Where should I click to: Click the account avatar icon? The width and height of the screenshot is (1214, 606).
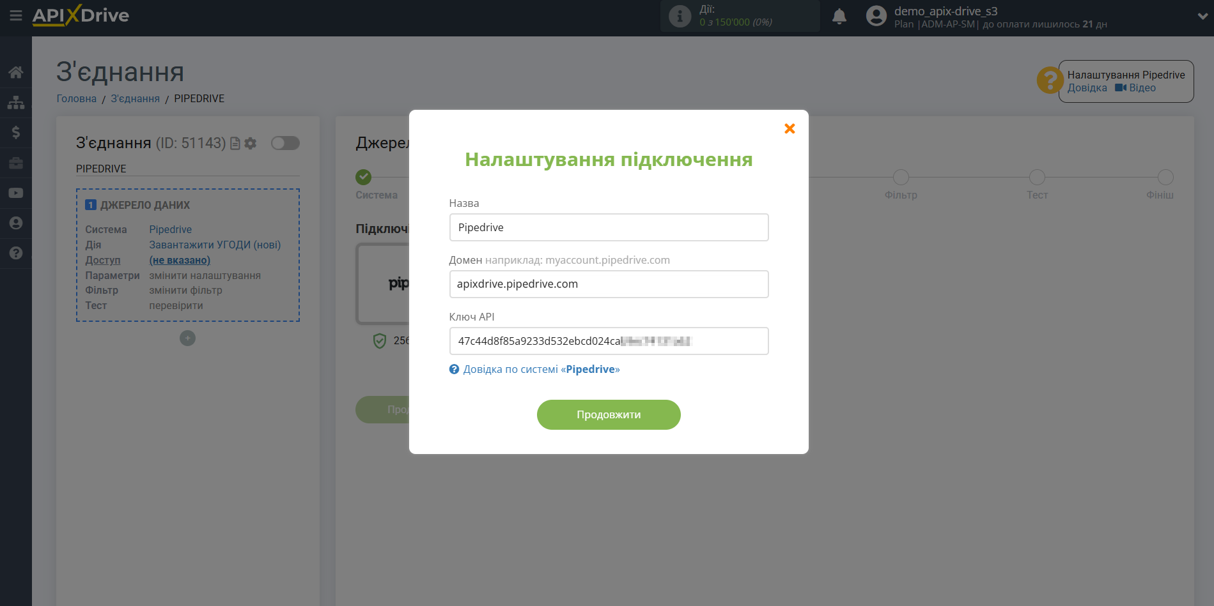coord(876,16)
